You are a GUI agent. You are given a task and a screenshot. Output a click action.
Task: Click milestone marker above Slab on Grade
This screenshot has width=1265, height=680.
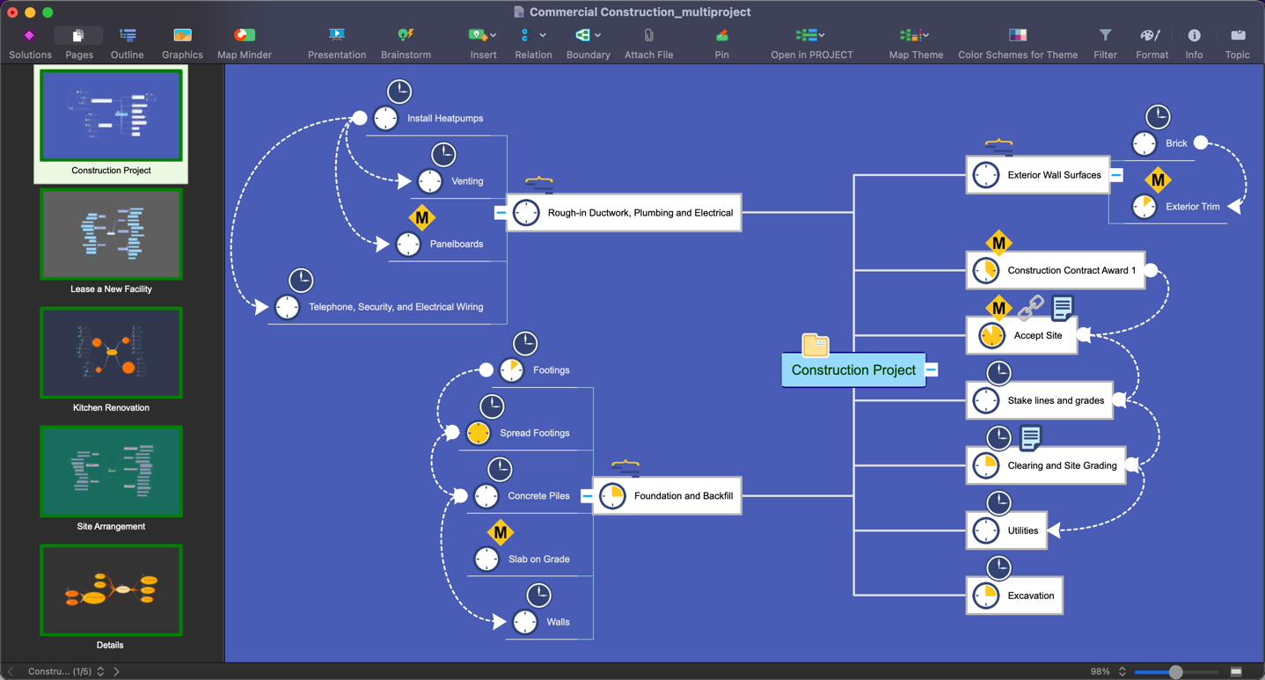[x=501, y=532]
